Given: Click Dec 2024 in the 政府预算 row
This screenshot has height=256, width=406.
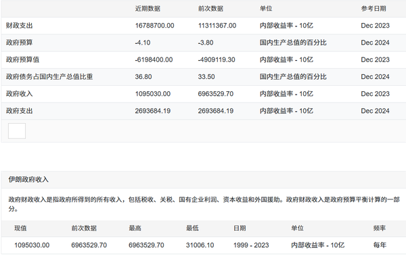Looking at the screenshot, I should (375, 43).
